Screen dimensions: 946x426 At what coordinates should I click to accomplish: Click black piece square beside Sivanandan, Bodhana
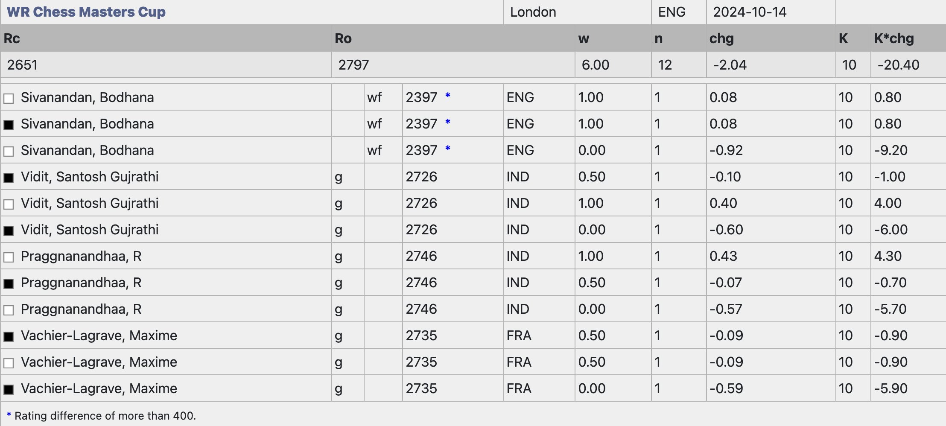(9, 125)
